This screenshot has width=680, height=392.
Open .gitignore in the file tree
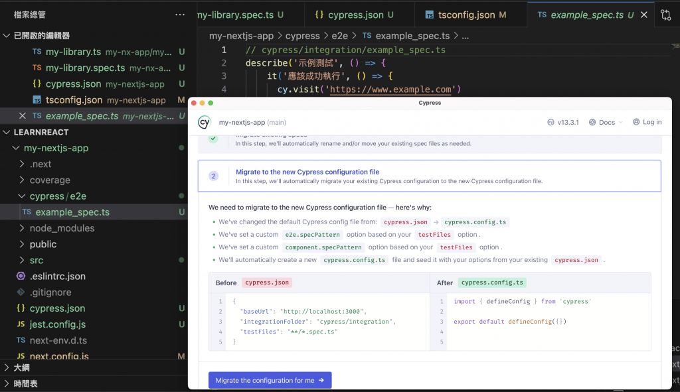94,293
